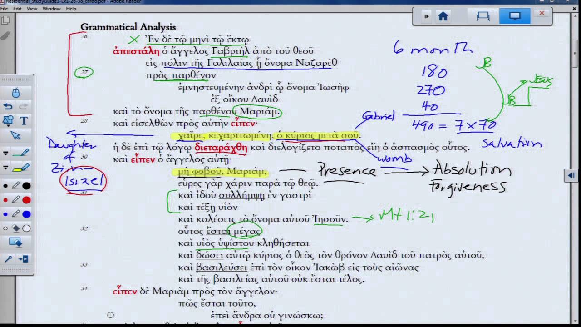Screen dimensions: 581x327
Task: Close the floating mode toolbar
Action: (x=542, y=14)
